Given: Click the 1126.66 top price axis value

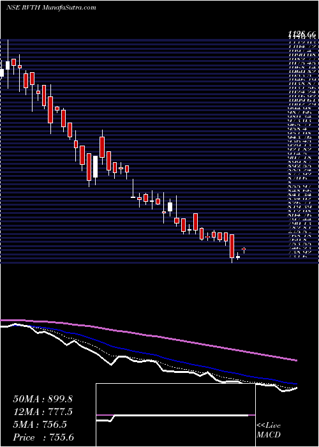Looking at the screenshot, I should [302, 34].
